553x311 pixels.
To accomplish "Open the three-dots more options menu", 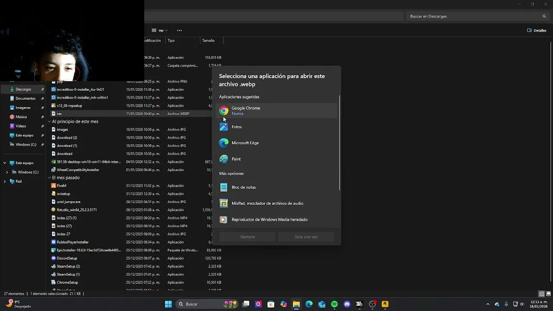I will click(179, 31).
